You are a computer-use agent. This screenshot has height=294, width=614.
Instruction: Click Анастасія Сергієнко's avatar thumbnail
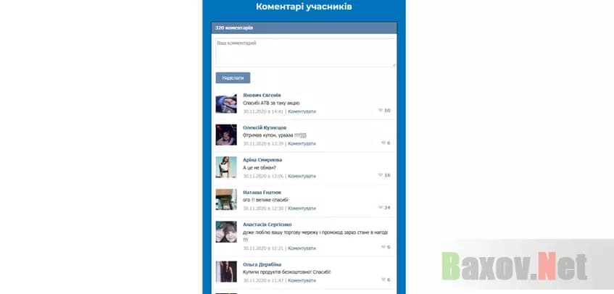click(226, 232)
